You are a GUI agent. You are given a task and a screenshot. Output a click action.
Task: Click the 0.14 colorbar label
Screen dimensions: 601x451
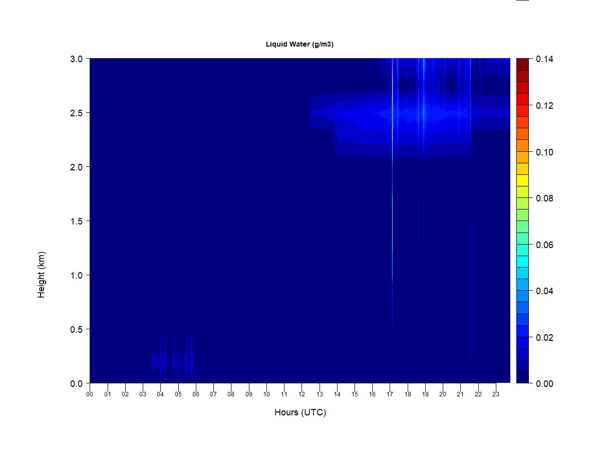click(x=544, y=59)
